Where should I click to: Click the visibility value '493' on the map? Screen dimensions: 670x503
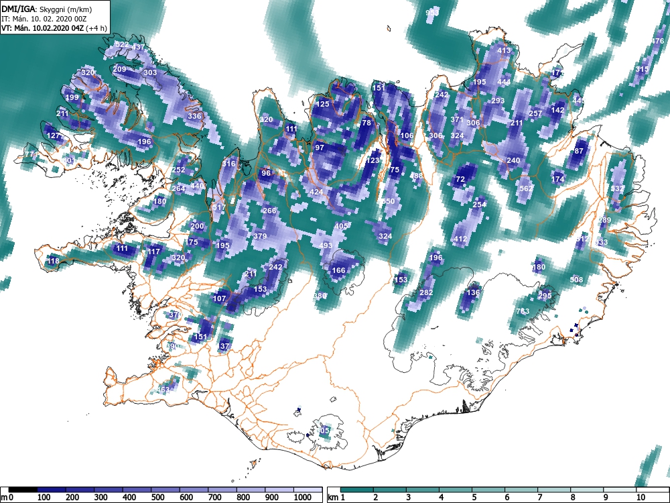click(x=326, y=245)
